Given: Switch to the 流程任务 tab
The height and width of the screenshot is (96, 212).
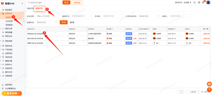Looking at the screenshot, I should [30, 8].
